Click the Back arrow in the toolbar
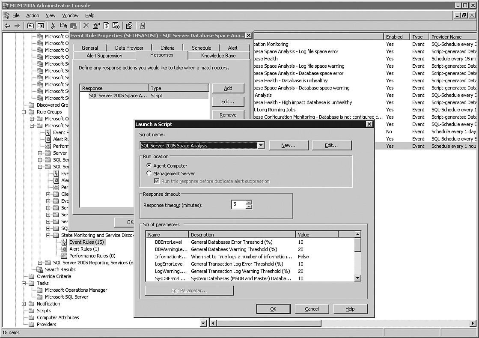This screenshot has height=338, width=479. pos(7,26)
